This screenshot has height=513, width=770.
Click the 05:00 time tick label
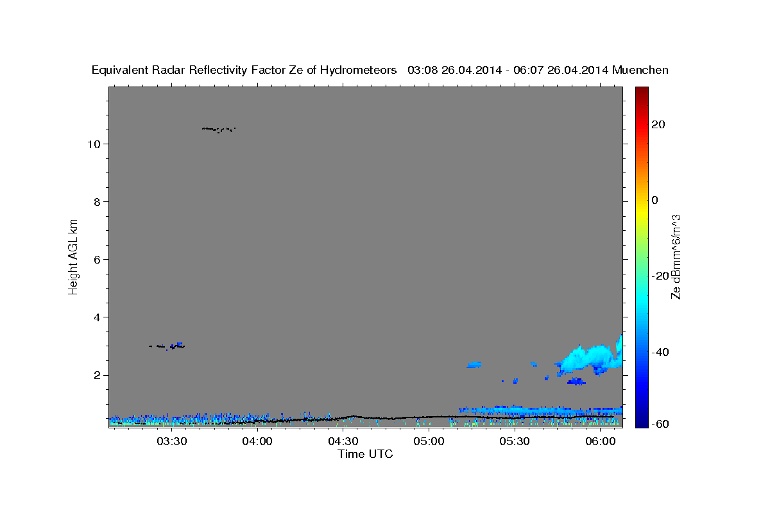(429, 442)
